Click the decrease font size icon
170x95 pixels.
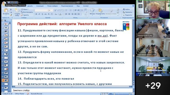point(58,11)
